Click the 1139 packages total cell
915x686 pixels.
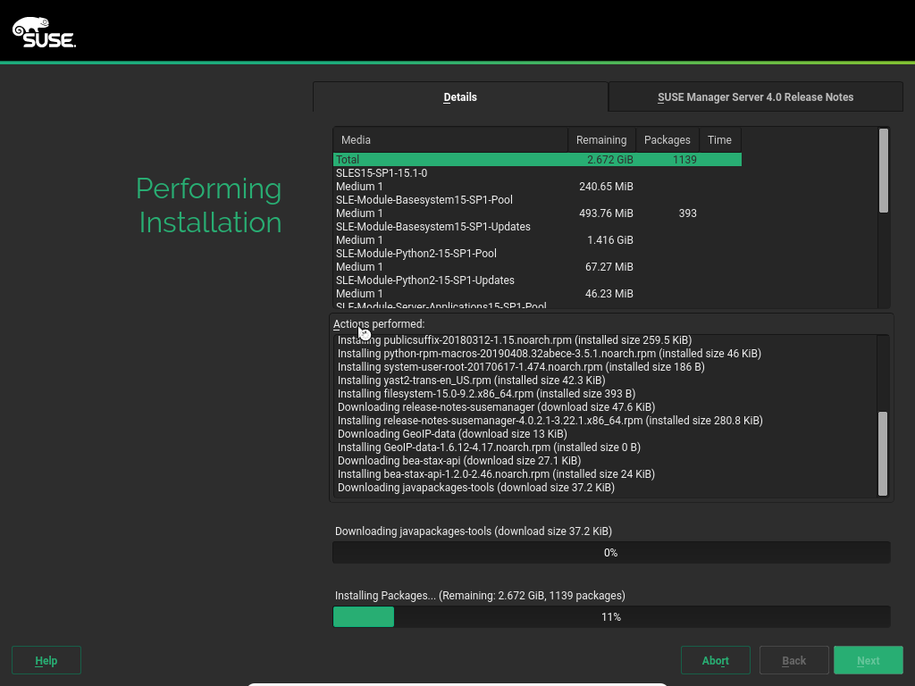pos(684,159)
